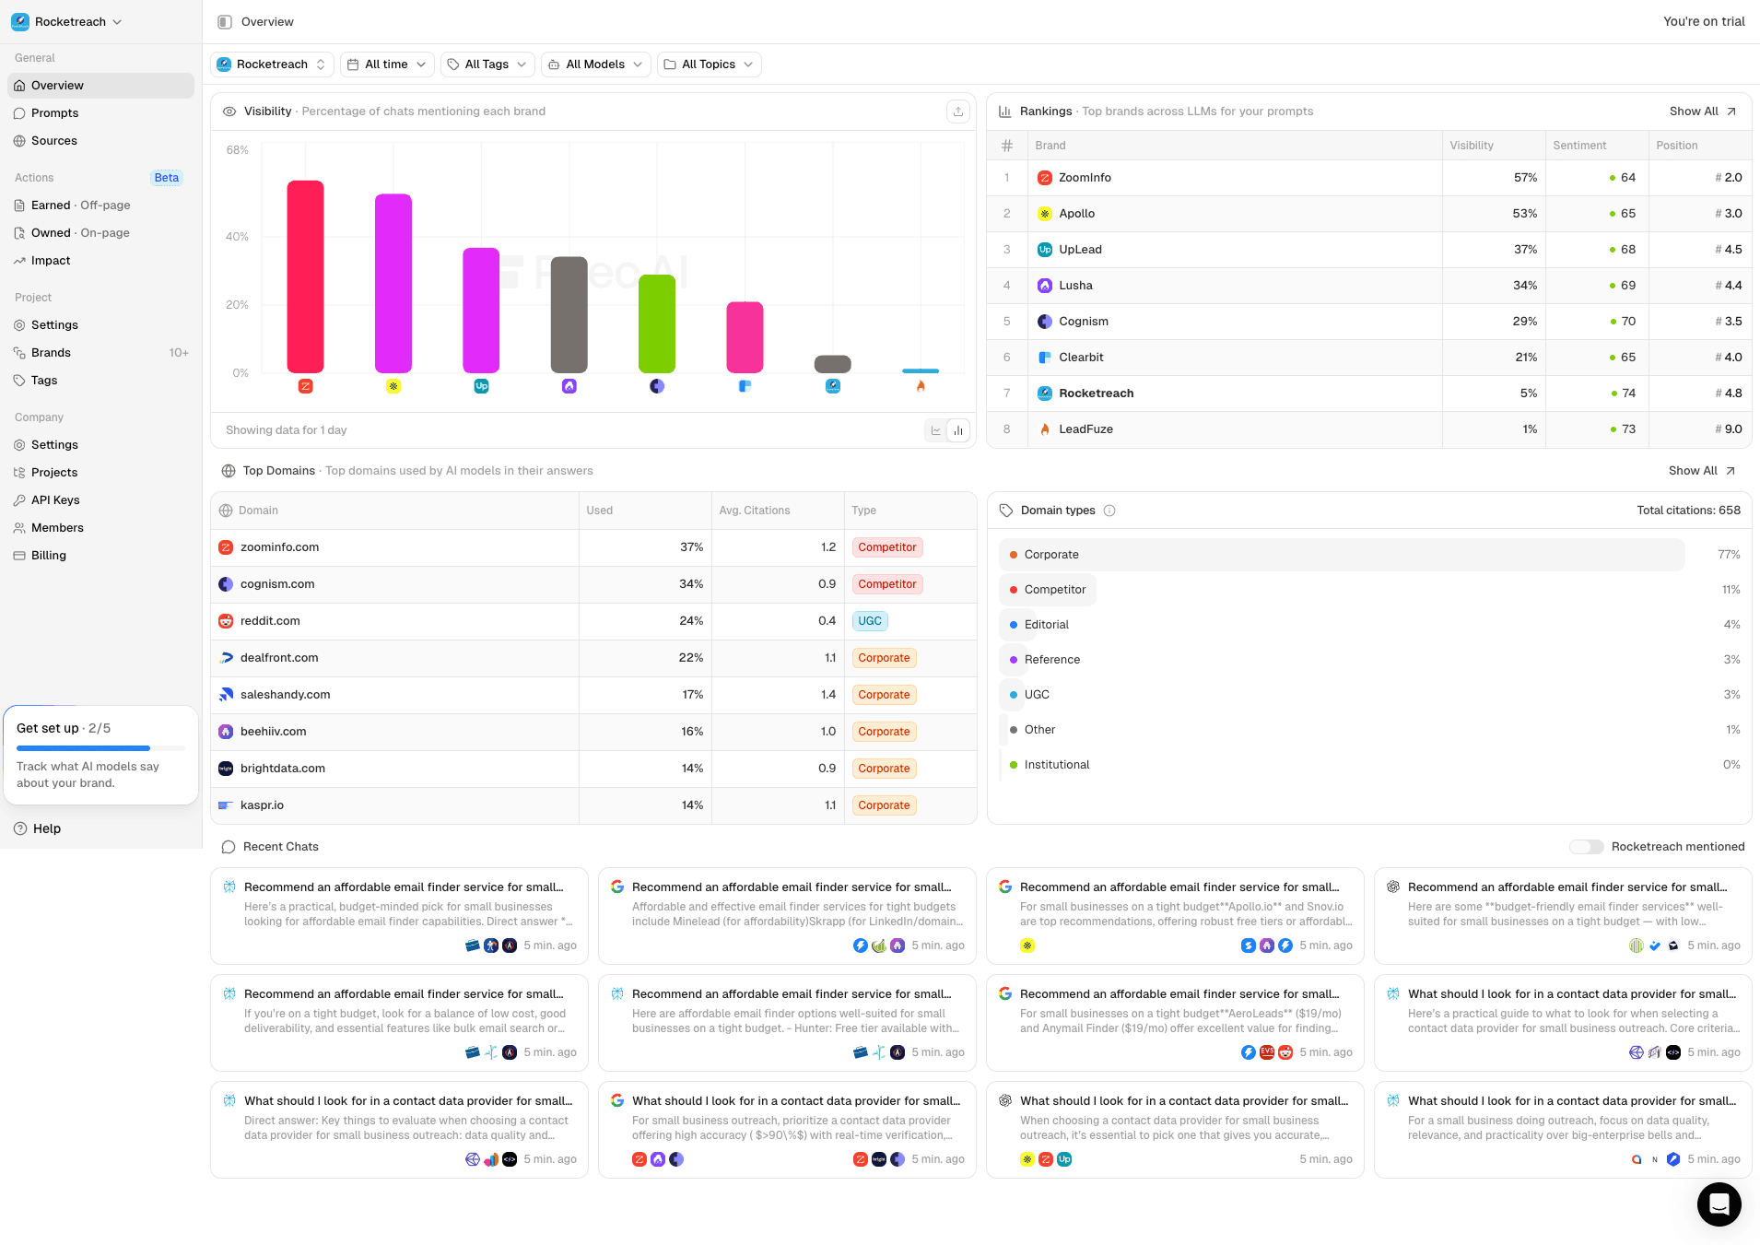Open the All Models dropdown filter
1760x1245 pixels.
point(595,64)
